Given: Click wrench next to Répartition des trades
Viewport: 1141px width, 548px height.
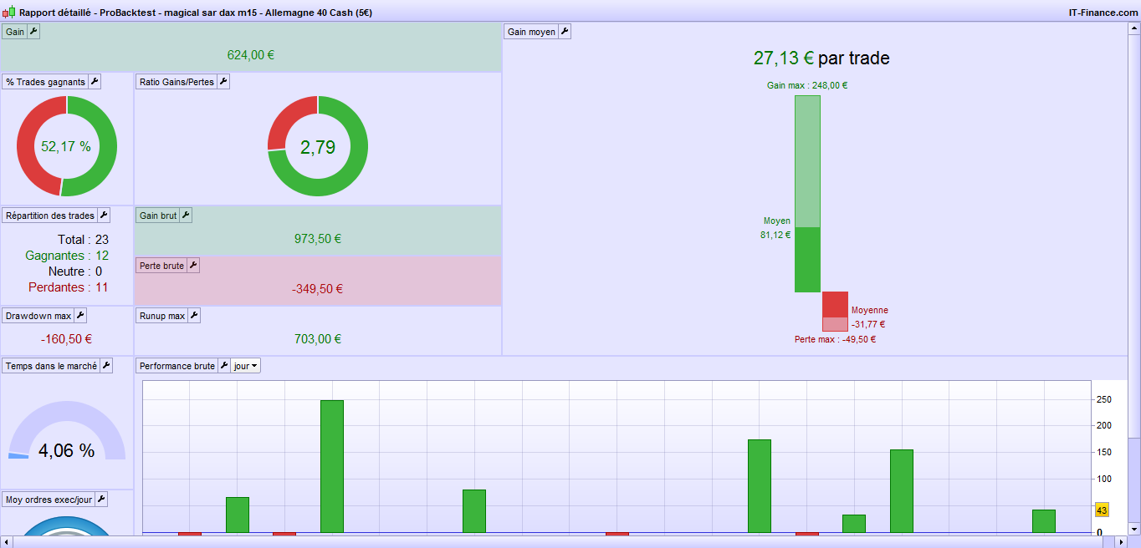Looking at the screenshot, I should [104, 216].
